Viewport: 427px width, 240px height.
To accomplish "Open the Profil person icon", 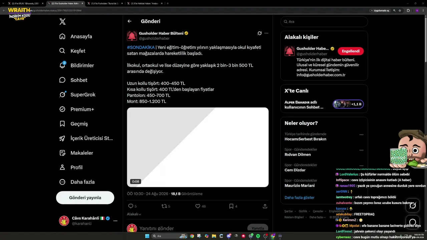I will coord(62,167).
